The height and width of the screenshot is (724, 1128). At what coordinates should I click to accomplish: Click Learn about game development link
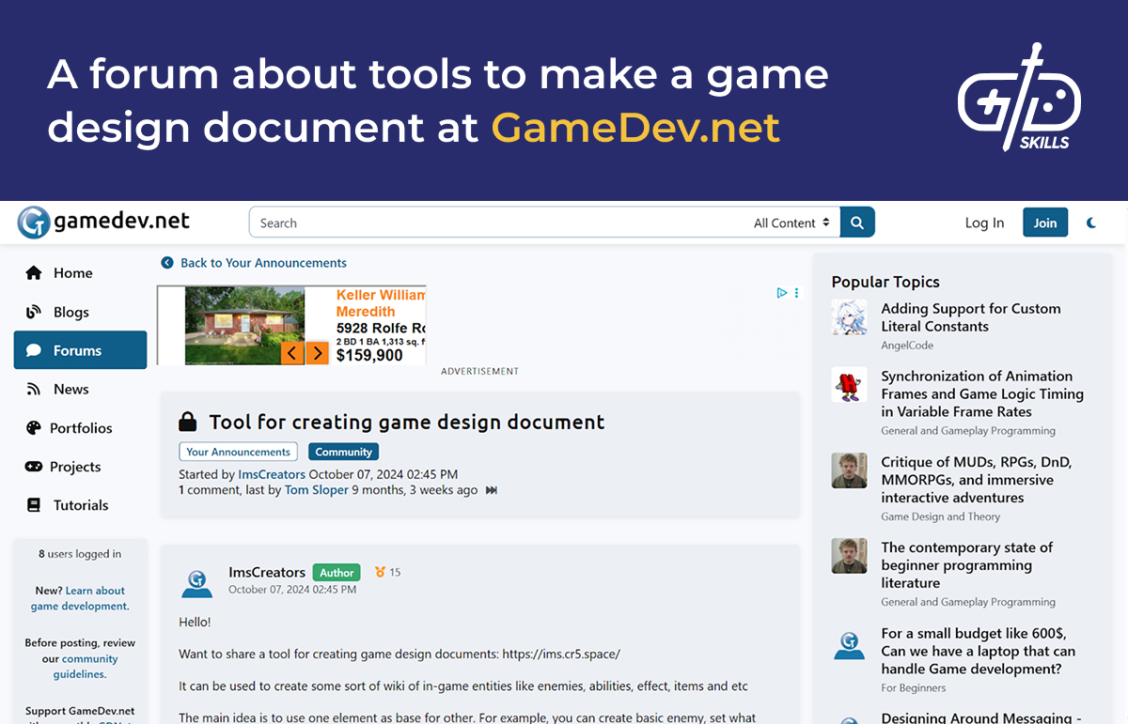(80, 598)
